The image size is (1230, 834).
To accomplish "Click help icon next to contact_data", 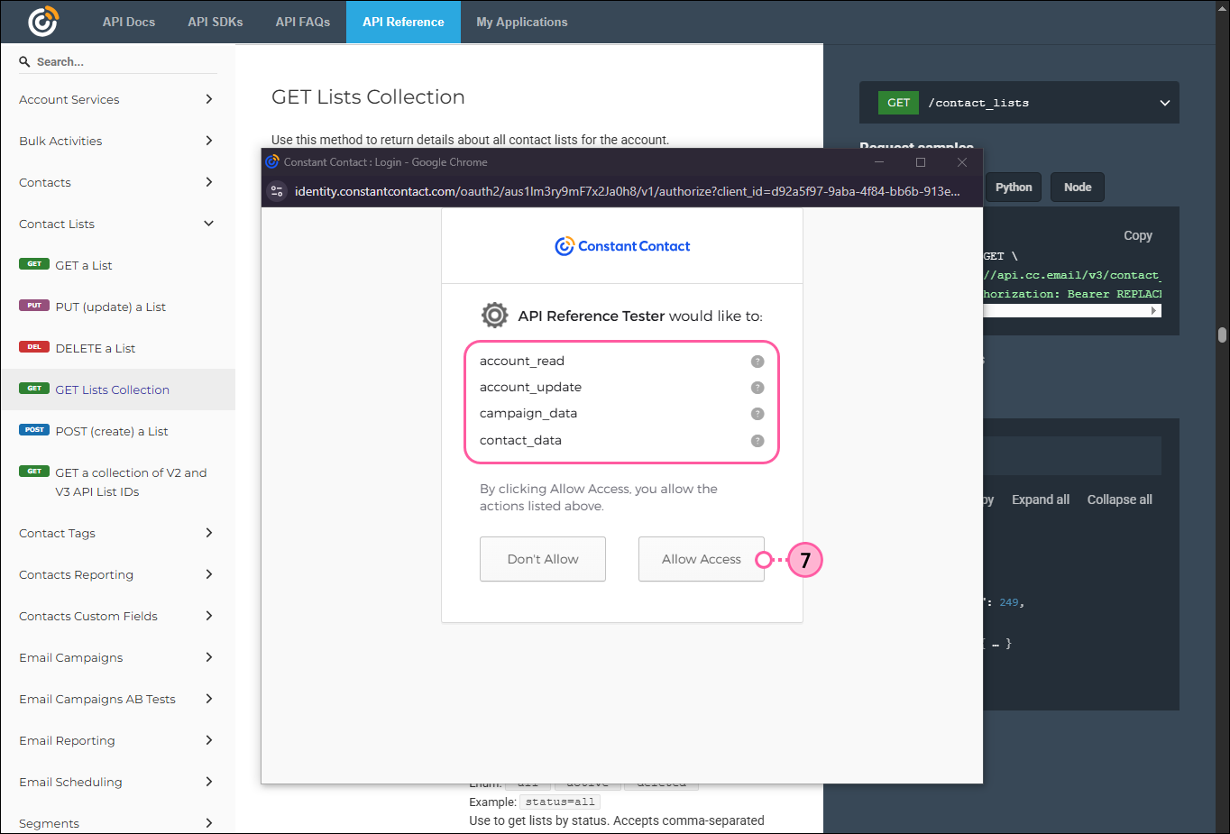I will click(757, 441).
